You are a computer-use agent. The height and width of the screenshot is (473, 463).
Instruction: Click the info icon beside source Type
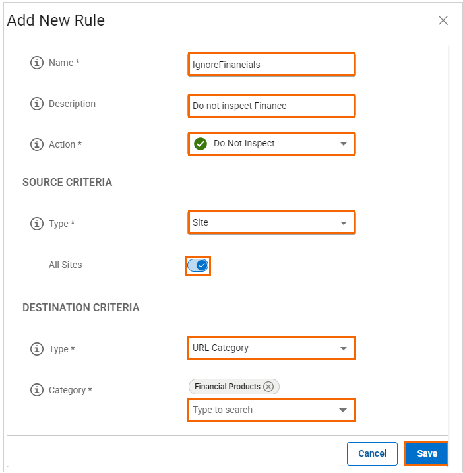pos(37,224)
